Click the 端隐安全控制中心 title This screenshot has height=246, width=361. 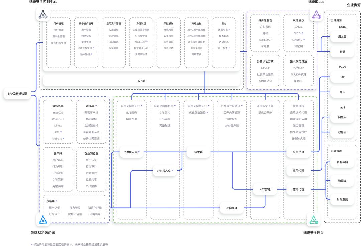[43, 2]
